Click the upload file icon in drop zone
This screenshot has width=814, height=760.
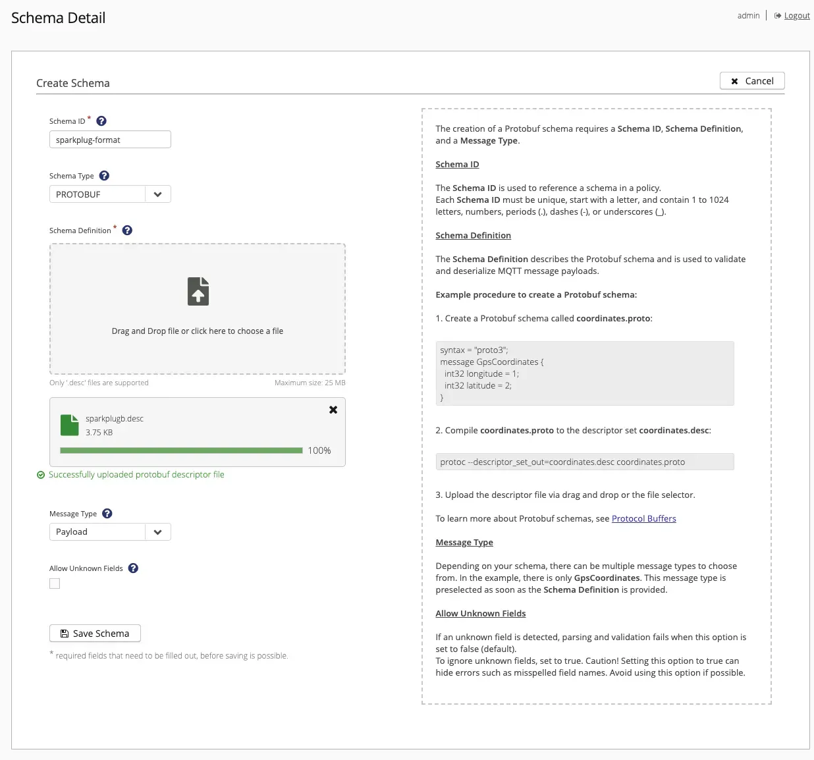(198, 291)
